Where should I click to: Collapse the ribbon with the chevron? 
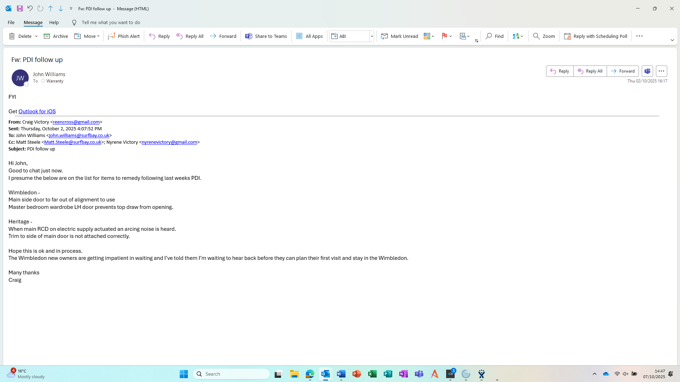pos(672,40)
